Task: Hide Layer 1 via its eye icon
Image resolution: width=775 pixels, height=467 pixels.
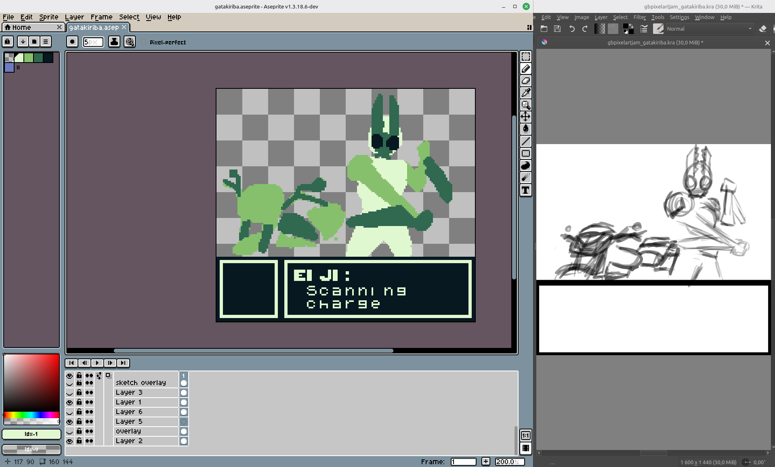Action: click(69, 402)
